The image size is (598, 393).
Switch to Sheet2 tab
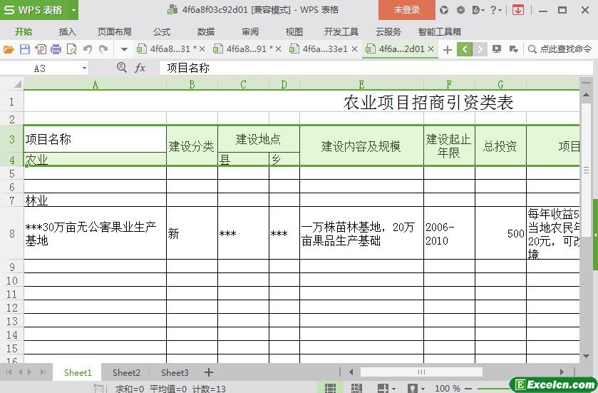(126, 373)
